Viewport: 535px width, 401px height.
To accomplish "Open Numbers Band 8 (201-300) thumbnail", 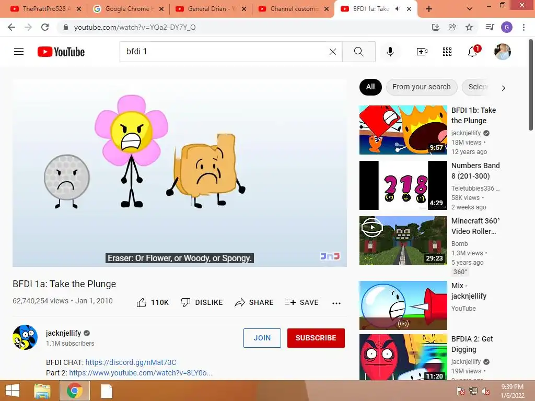I will (x=403, y=185).
